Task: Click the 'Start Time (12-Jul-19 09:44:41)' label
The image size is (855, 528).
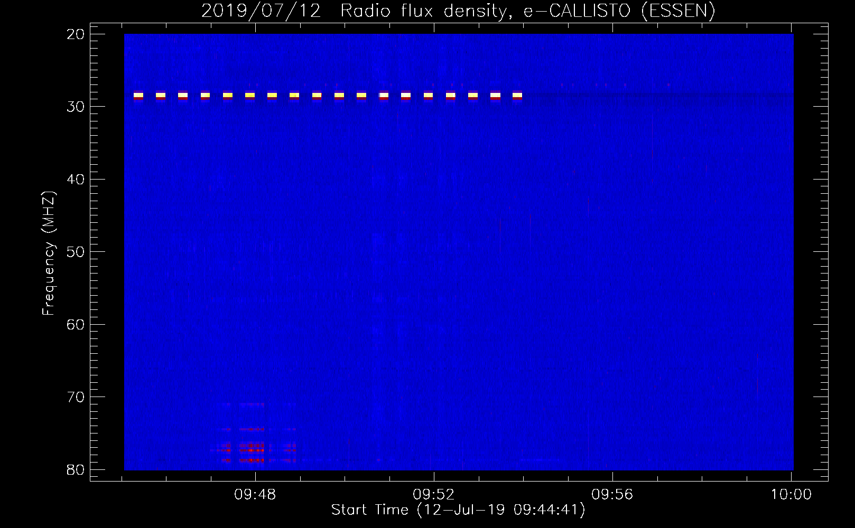Action: [458, 510]
